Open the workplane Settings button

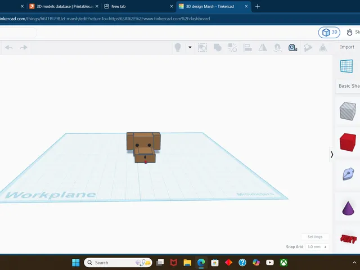tap(315, 237)
